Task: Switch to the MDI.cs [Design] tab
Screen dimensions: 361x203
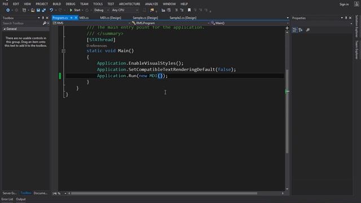Action: point(111,17)
